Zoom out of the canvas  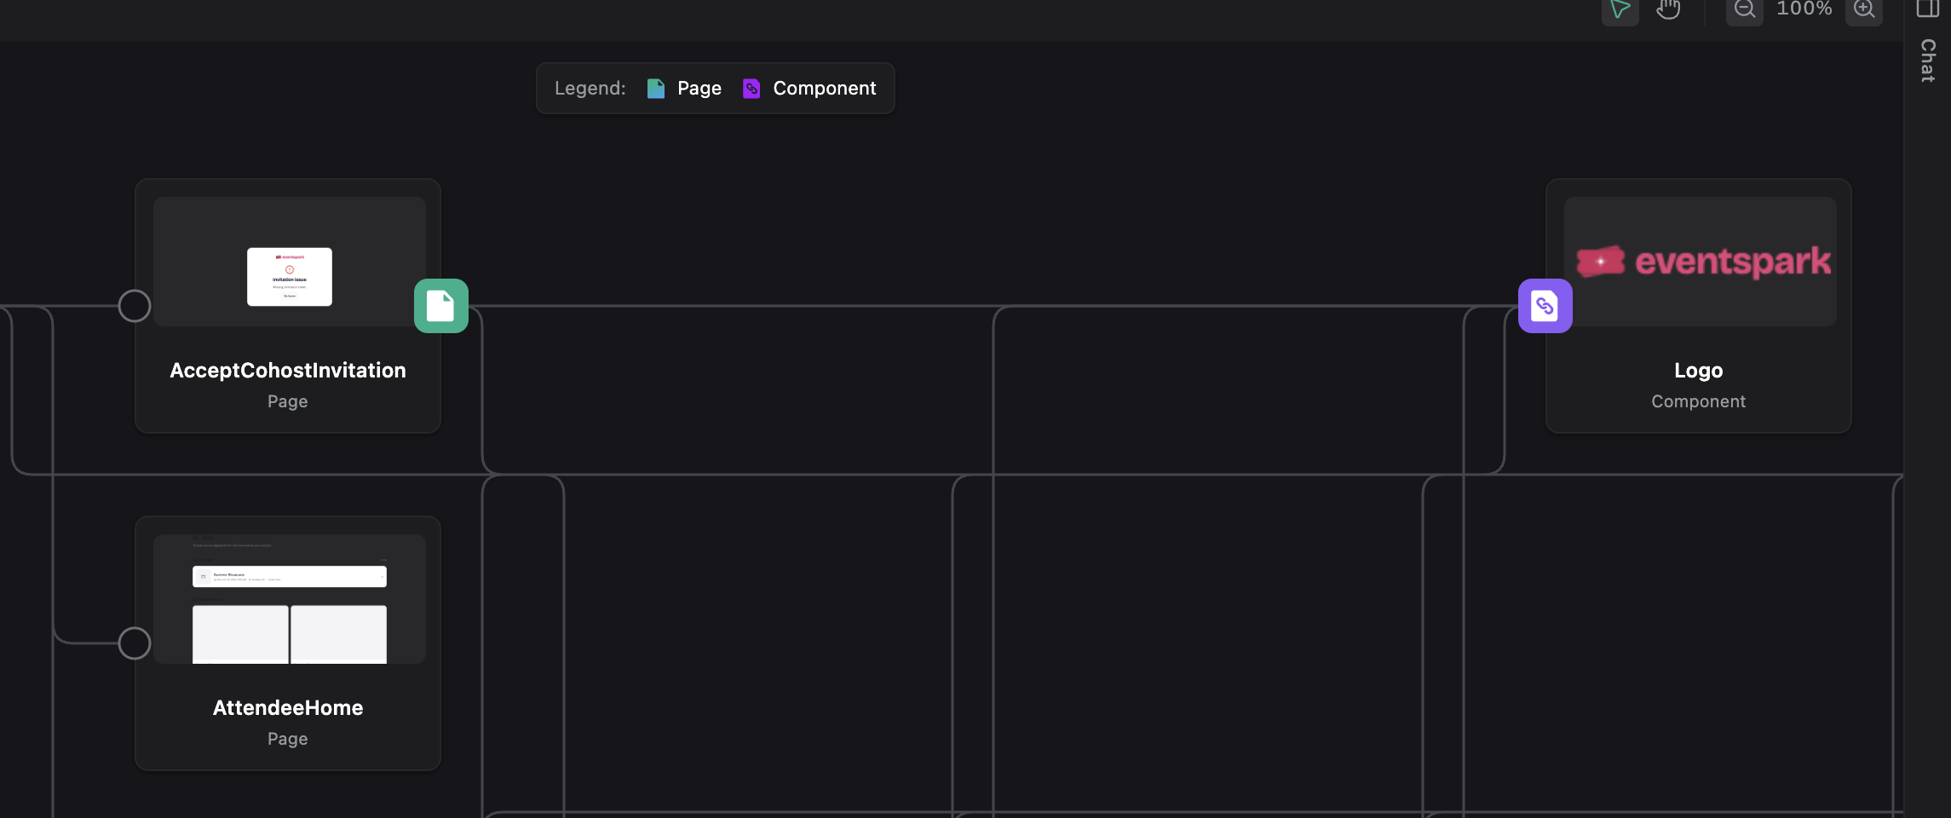pos(1744,9)
